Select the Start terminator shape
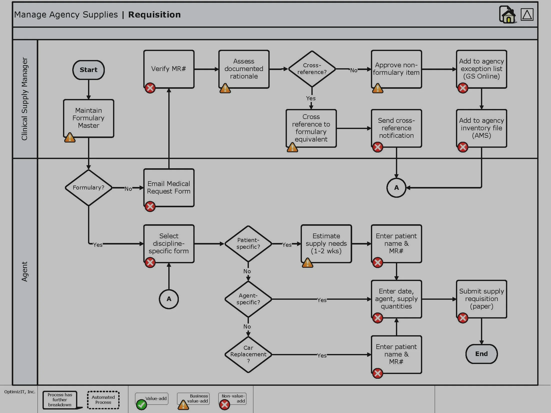 pos(89,70)
